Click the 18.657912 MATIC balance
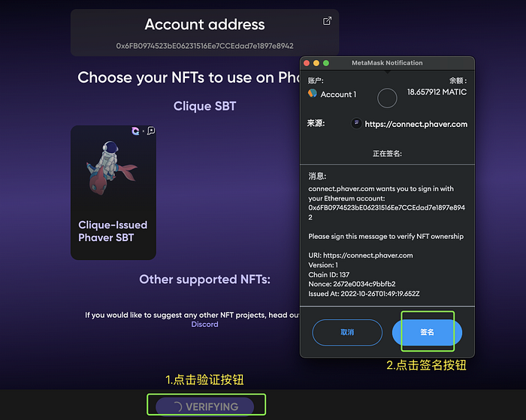The height and width of the screenshot is (420, 526). (x=437, y=92)
